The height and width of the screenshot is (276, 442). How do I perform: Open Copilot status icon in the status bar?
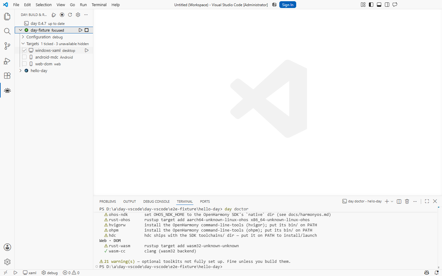point(427,273)
